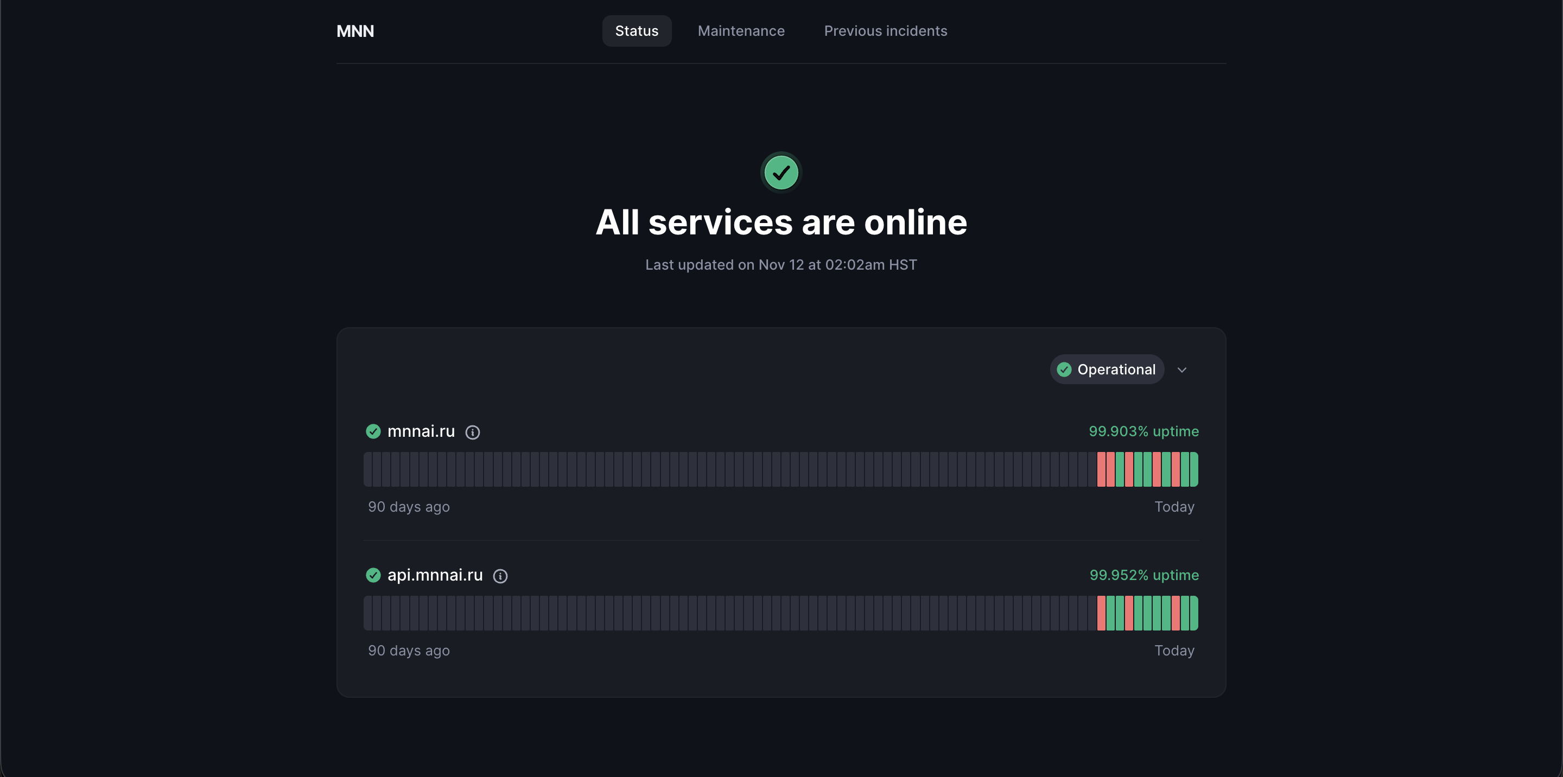
Task: Click the info icon beside api.mnnai.ru
Action: [500, 576]
